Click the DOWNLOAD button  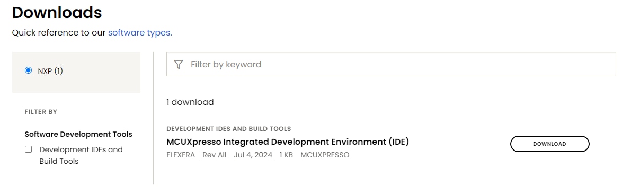pos(549,144)
